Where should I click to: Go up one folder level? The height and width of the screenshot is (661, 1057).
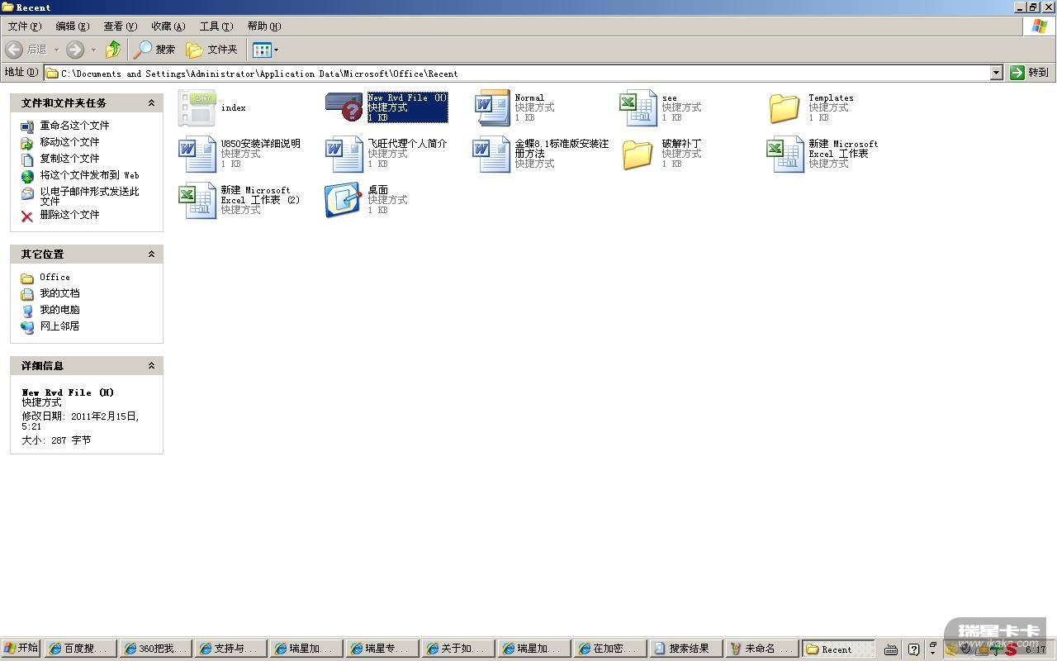click(x=113, y=50)
